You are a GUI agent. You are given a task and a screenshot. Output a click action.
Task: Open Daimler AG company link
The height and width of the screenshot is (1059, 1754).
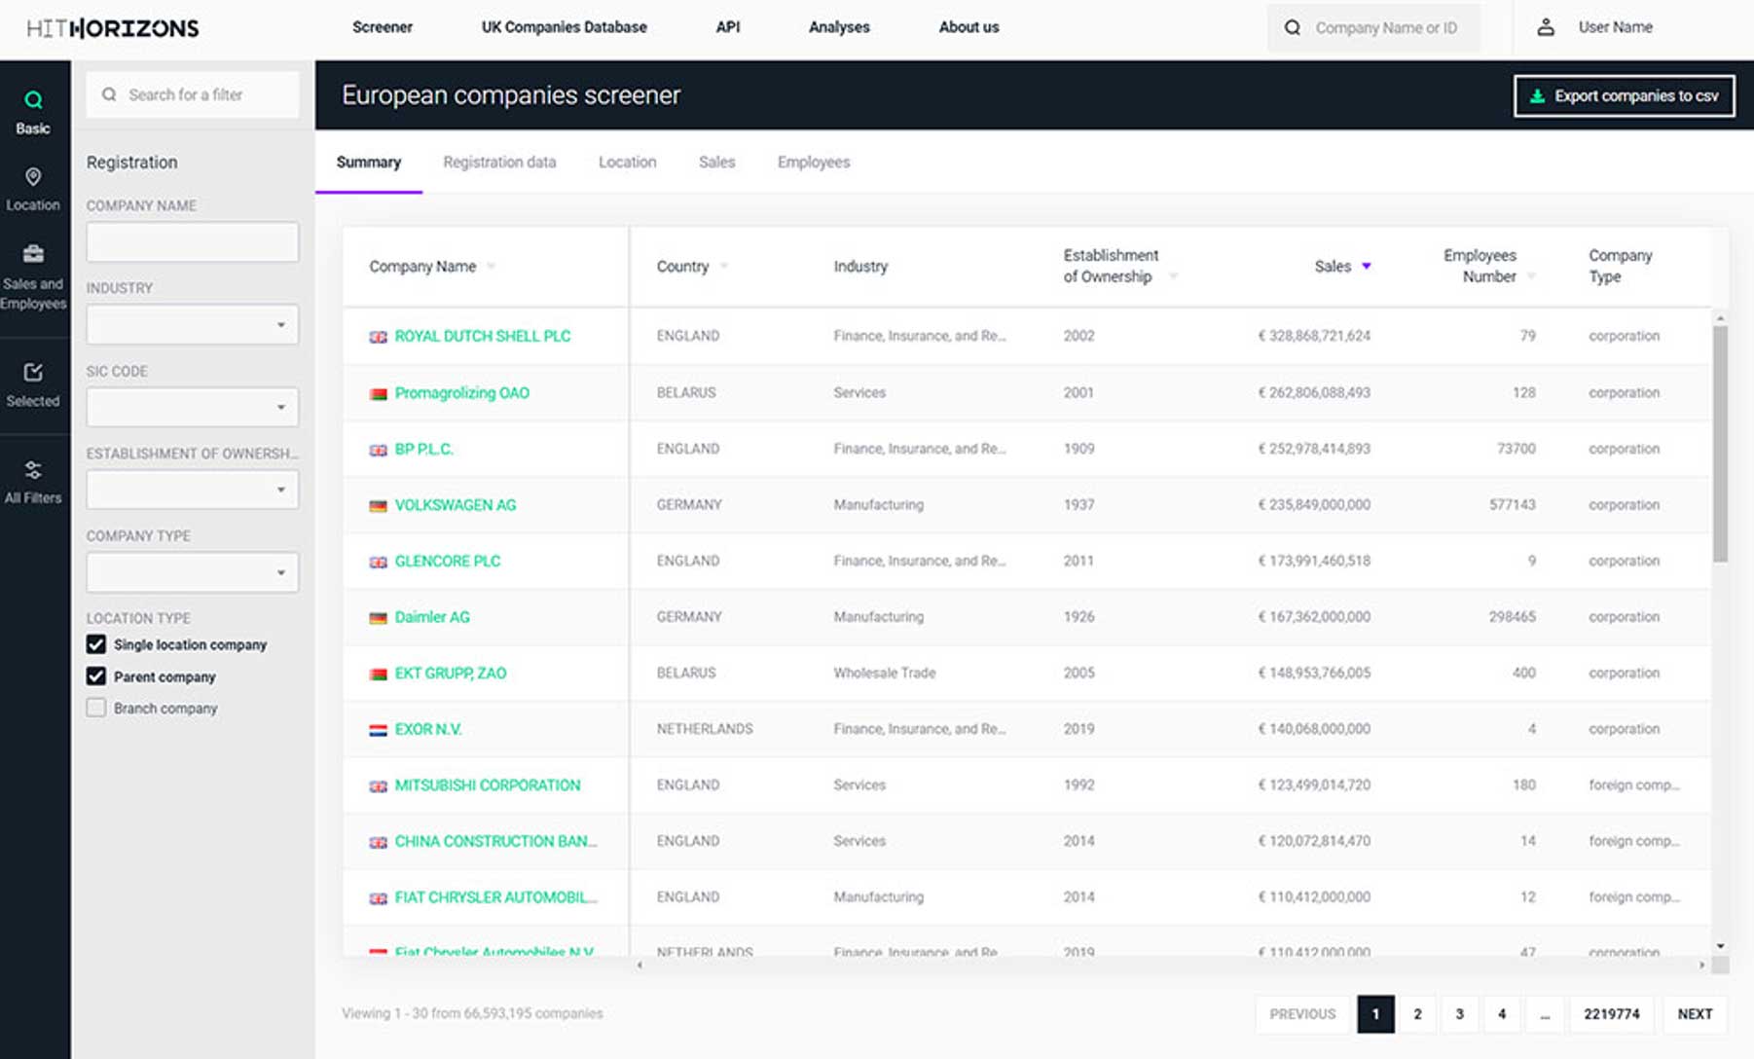click(x=432, y=616)
